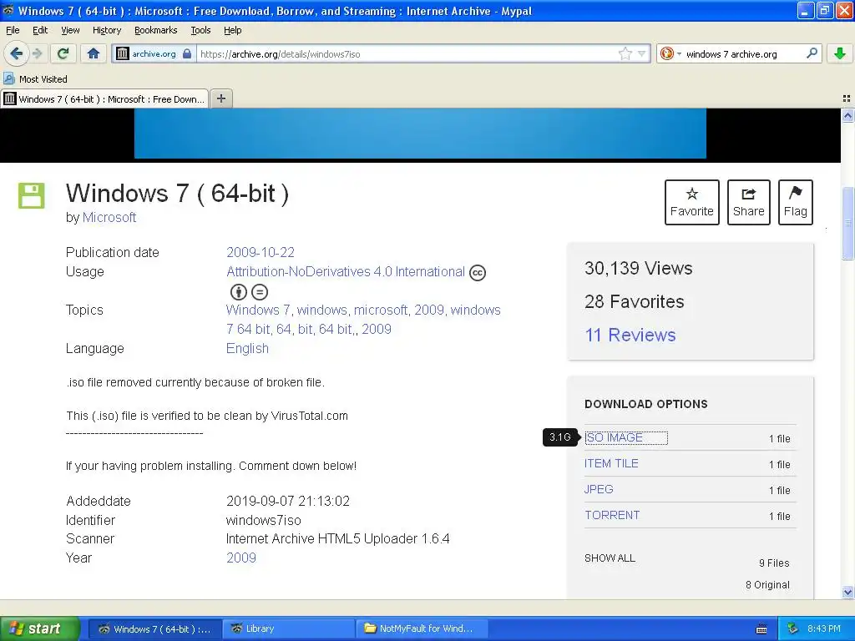Screen dimensions: 855x641
Task: Switch to NotMyFault taskbar window
Action: pos(422,628)
